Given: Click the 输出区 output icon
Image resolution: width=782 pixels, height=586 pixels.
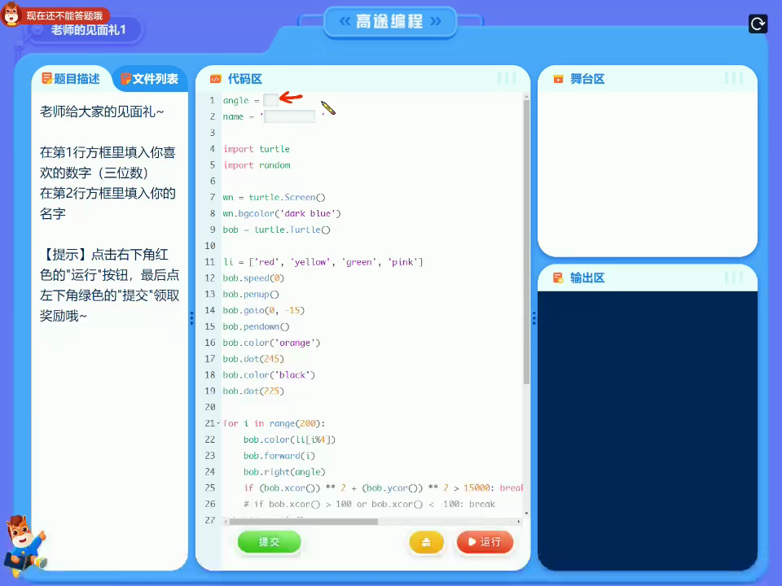Looking at the screenshot, I should pyautogui.click(x=558, y=278).
